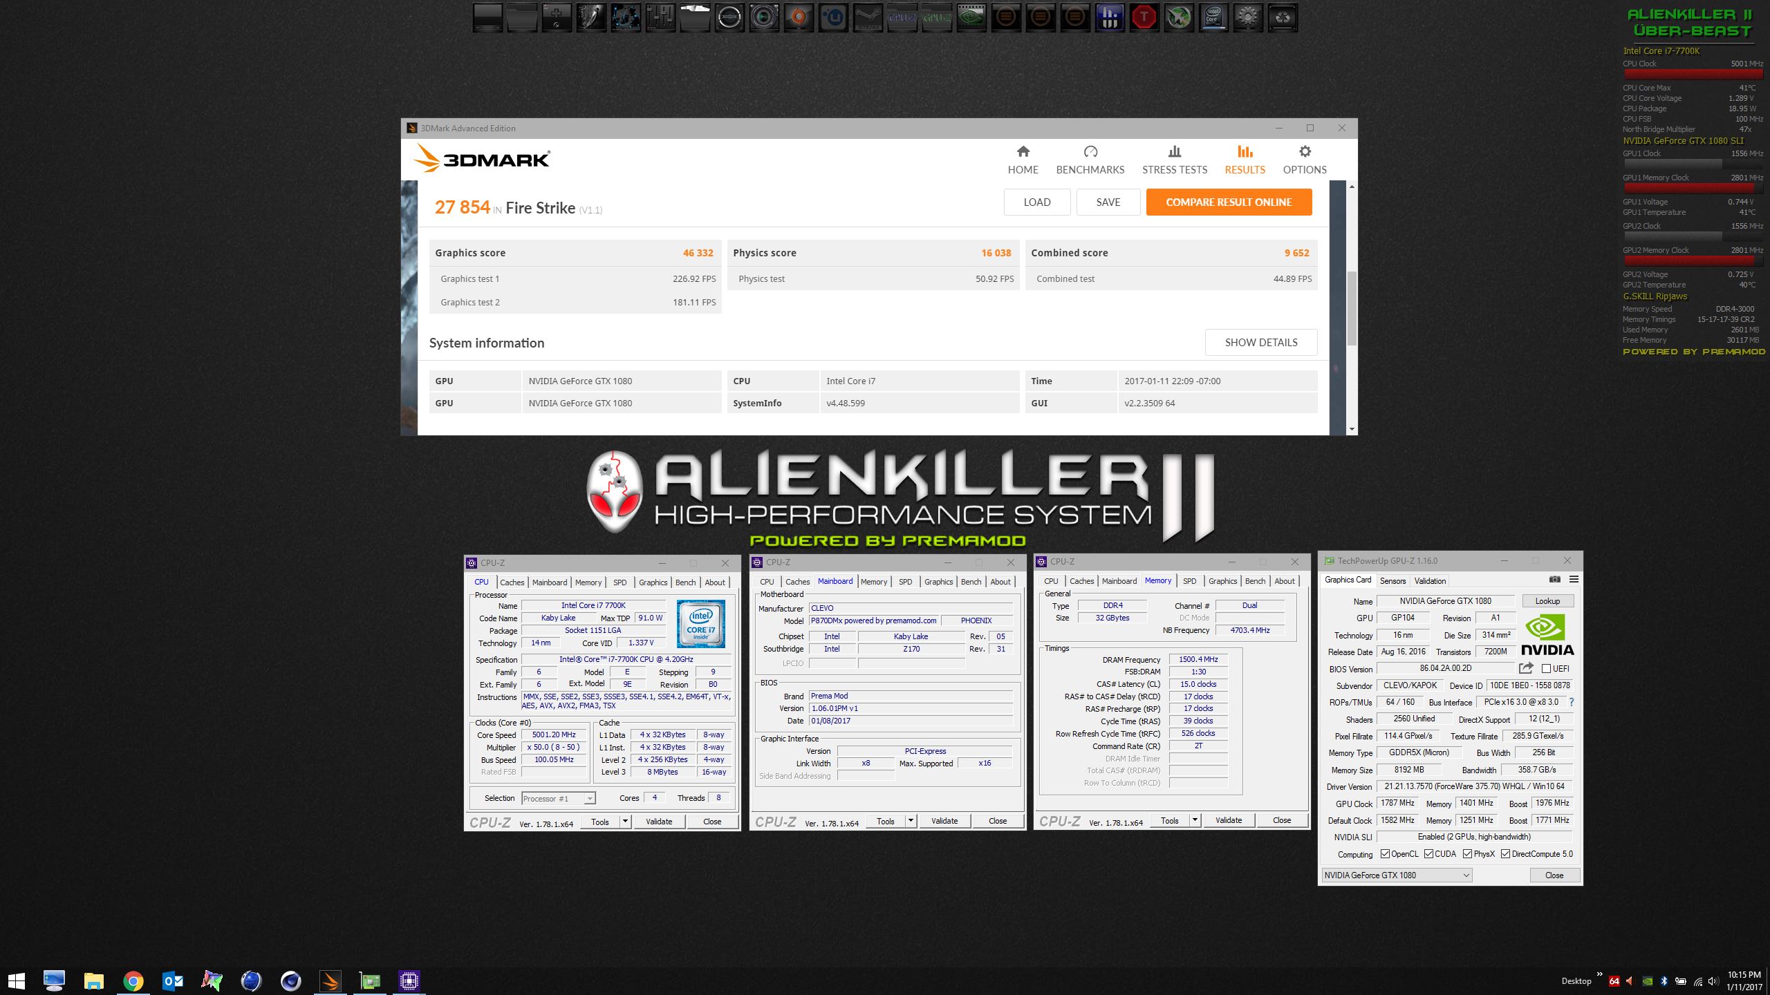
Task: Open 3DMark from the taskbar
Action: tap(330, 980)
